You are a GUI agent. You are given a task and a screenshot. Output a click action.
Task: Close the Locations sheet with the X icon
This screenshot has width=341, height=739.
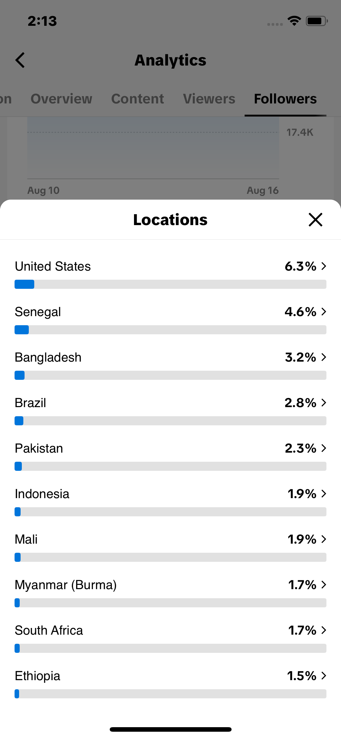(315, 220)
